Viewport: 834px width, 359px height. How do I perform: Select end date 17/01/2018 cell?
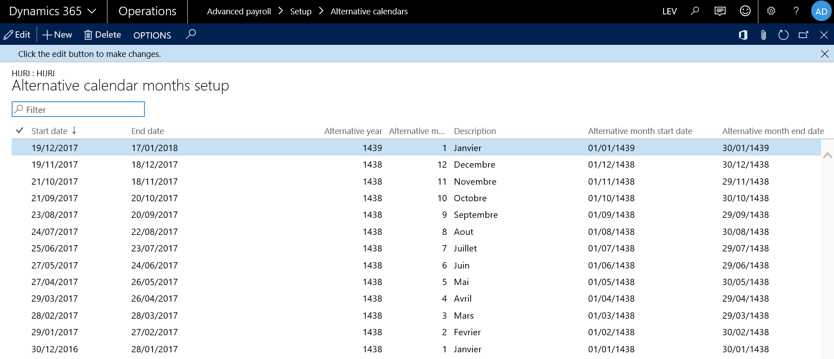[x=155, y=148]
